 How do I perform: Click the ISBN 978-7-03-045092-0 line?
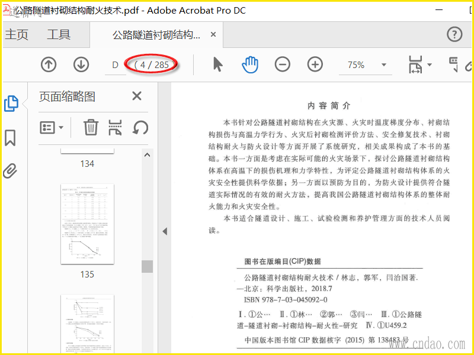tap(286, 300)
